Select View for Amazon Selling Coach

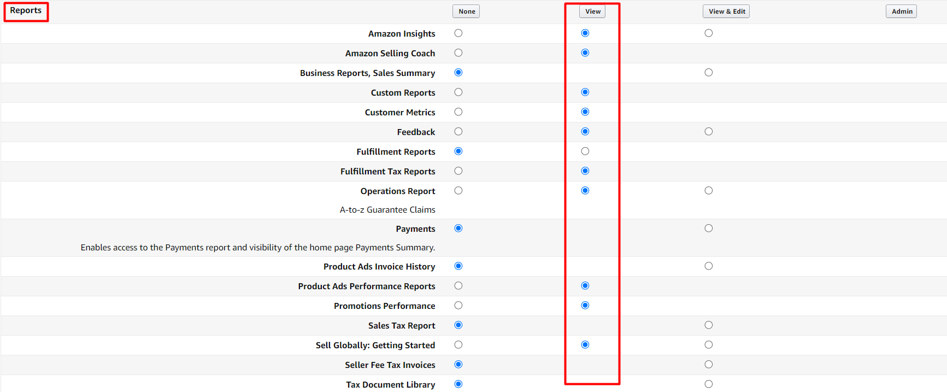point(585,53)
